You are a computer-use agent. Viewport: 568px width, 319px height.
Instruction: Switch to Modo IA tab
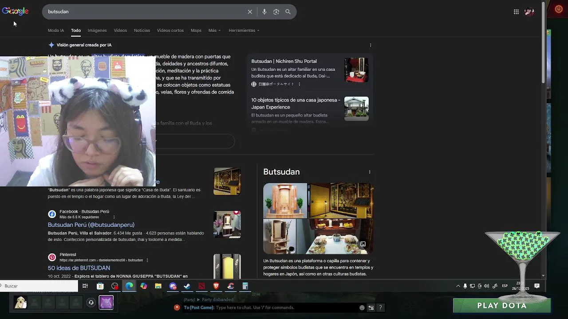click(x=56, y=31)
